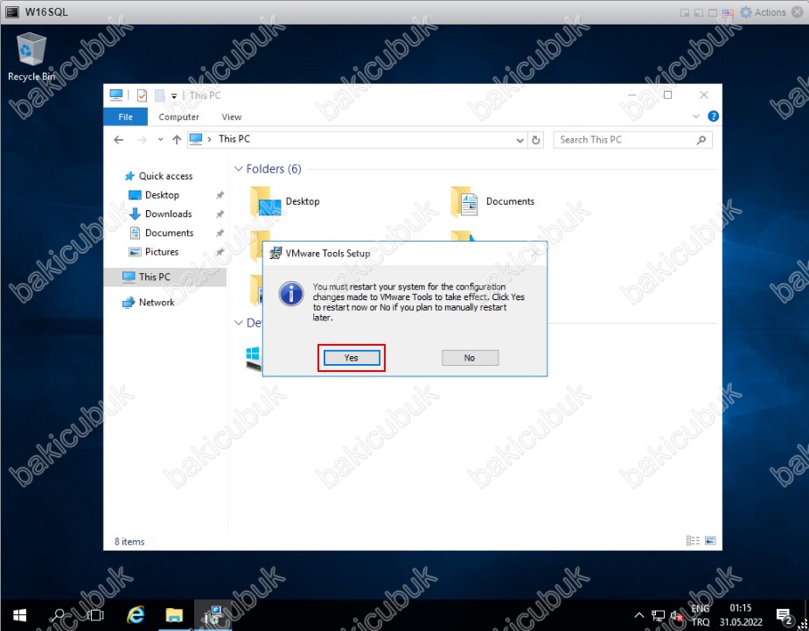809x631 pixels.
Task: Open File Explorer from the taskbar
Action: [174, 615]
